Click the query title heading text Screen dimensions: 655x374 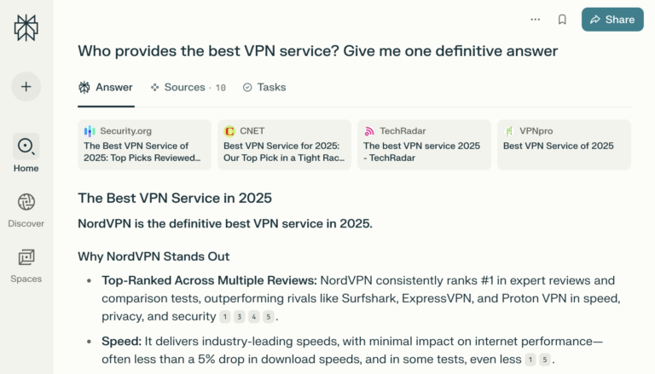[317, 51]
